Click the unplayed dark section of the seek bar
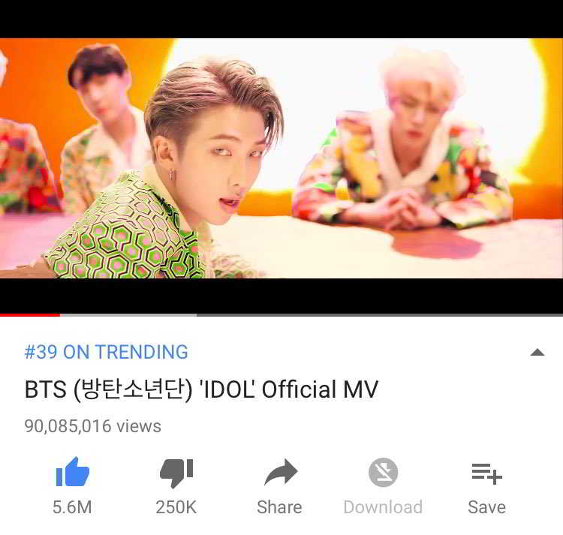Image resolution: width=563 pixels, height=535 pixels. click(x=380, y=315)
